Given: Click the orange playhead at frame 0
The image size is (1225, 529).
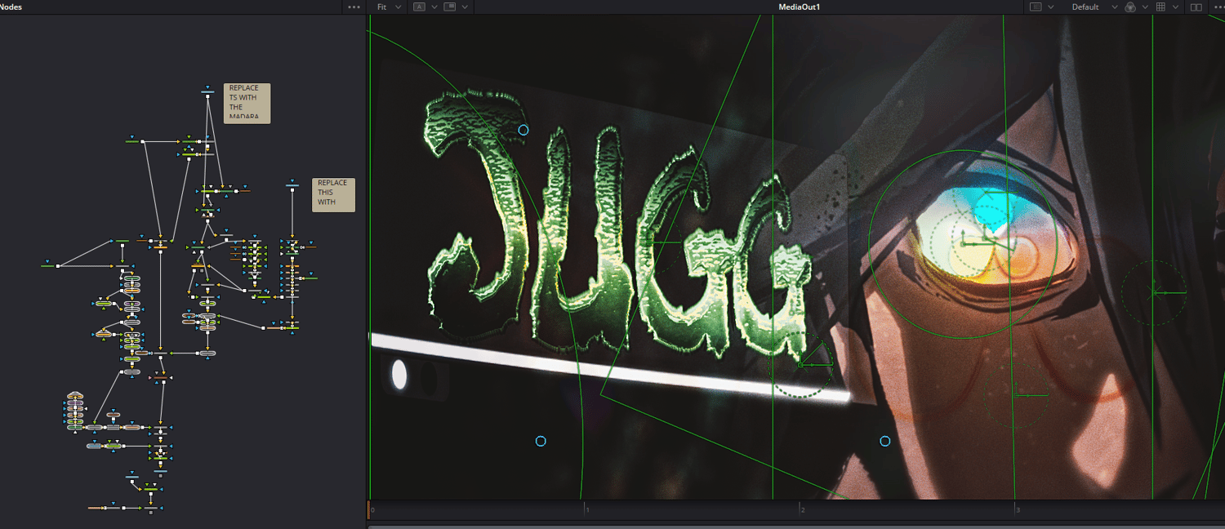Looking at the screenshot, I should coord(369,509).
